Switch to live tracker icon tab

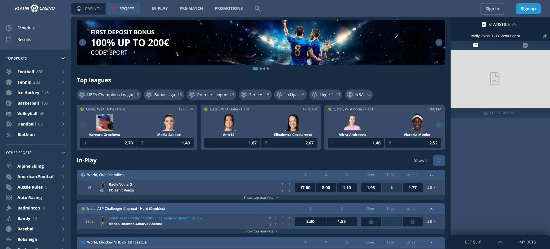click(476, 45)
